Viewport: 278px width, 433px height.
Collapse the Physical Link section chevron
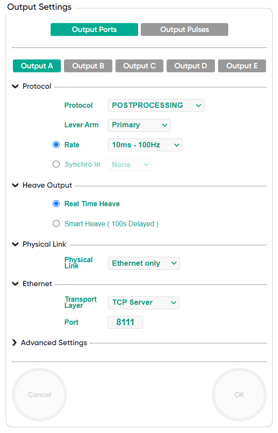pos(16,244)
